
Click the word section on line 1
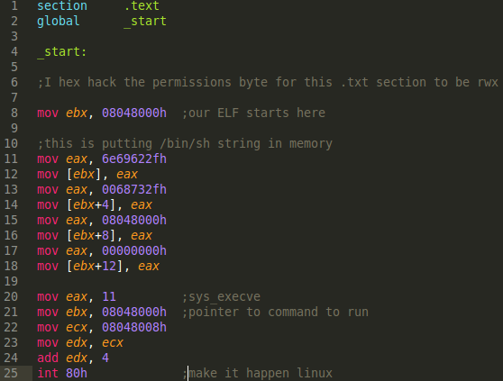coord(62,5)
